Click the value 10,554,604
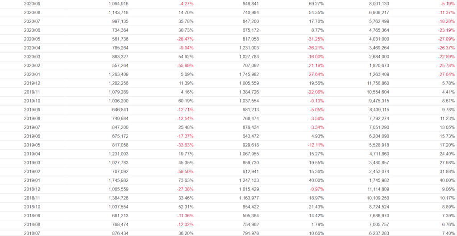Screen dimensions: 457x236 pos(377,92)
